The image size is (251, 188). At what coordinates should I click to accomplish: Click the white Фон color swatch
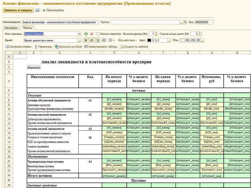182,40
